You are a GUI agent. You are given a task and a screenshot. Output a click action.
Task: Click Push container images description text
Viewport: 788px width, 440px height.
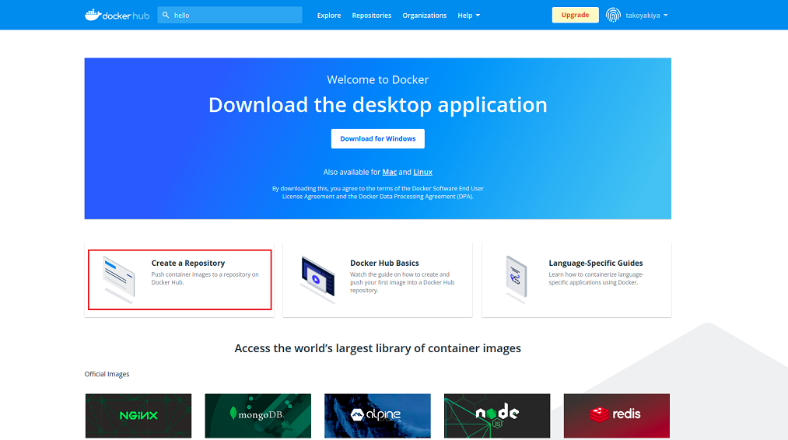(205, 278)
